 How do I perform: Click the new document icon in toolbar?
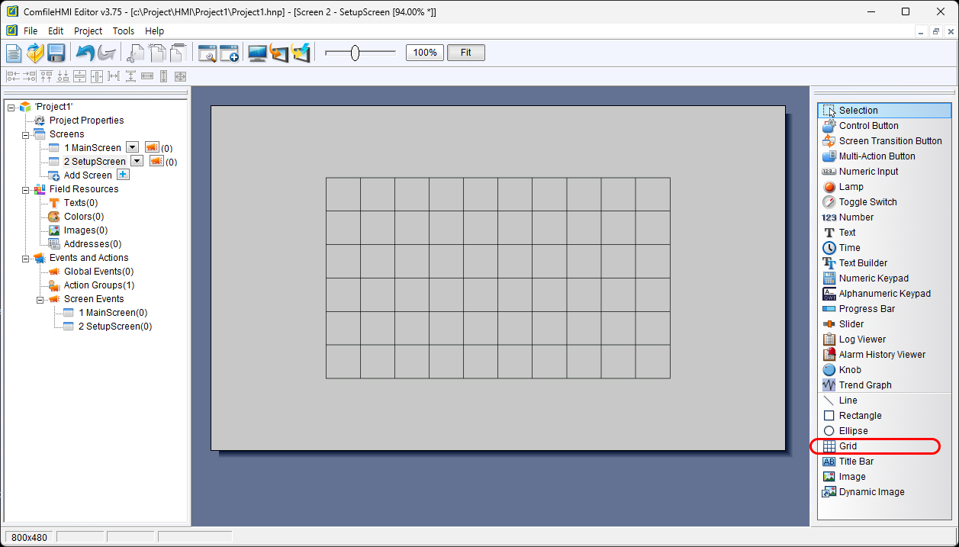(14, 53)
